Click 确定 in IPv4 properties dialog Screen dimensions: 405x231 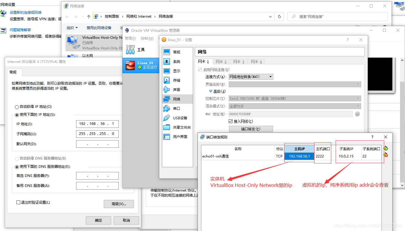pyautogui.click(x=98, y=220)
